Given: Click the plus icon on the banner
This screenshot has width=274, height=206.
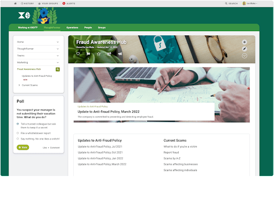Looking at the screenshot, I should click(x=245, y=42).
